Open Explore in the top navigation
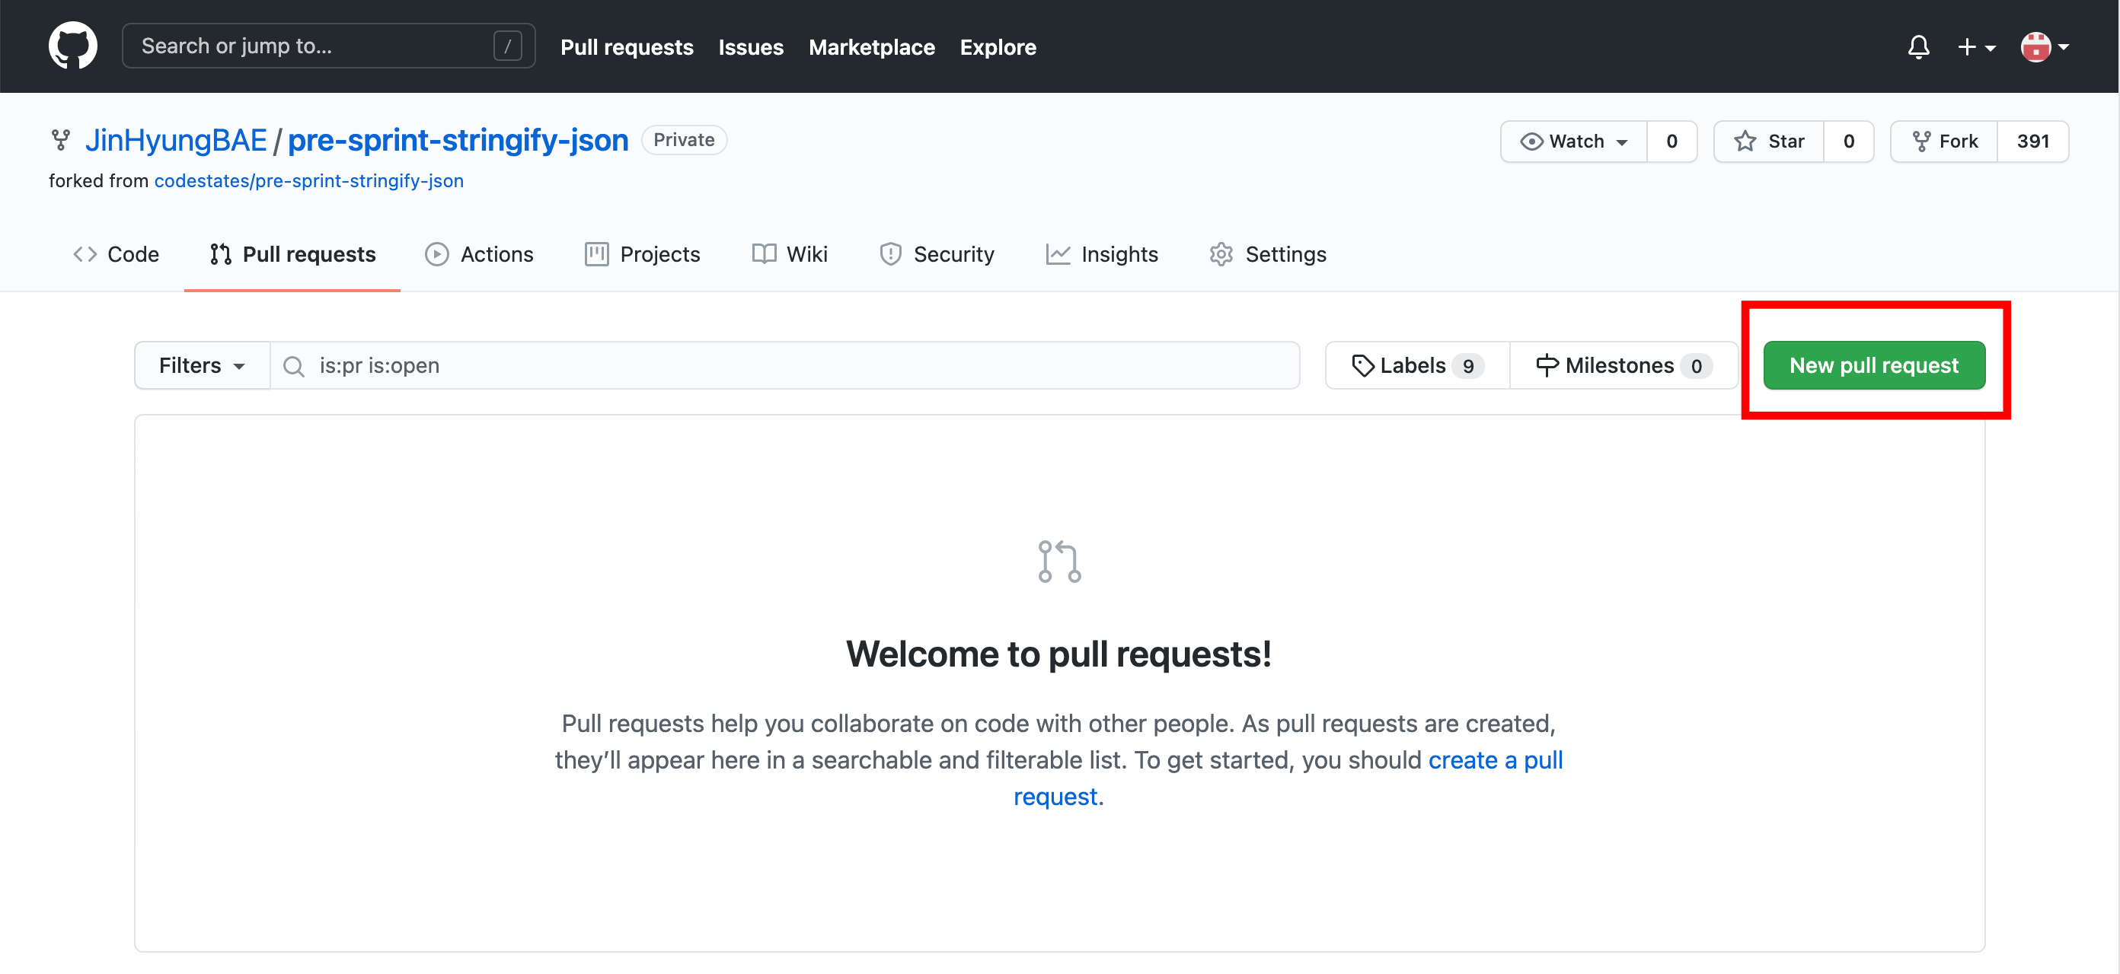This screenshot has height=974, width=2120. tap(998, 47)
